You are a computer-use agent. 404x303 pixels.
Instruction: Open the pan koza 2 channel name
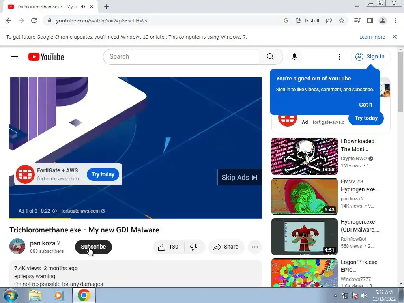point(45,243)
